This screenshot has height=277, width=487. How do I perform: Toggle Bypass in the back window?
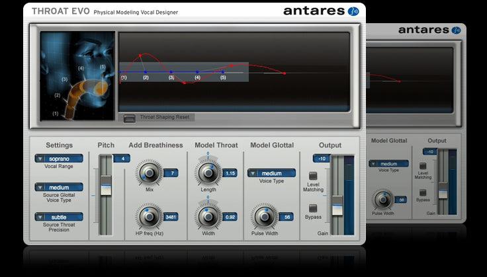(x=423, y=192)
